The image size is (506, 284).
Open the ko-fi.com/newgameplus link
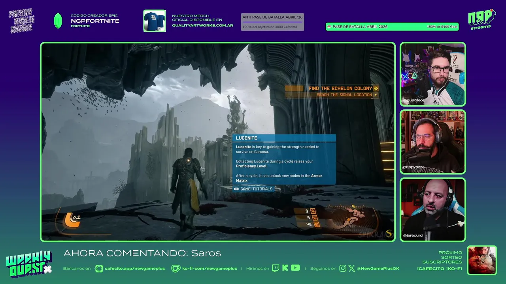(210, 269)
